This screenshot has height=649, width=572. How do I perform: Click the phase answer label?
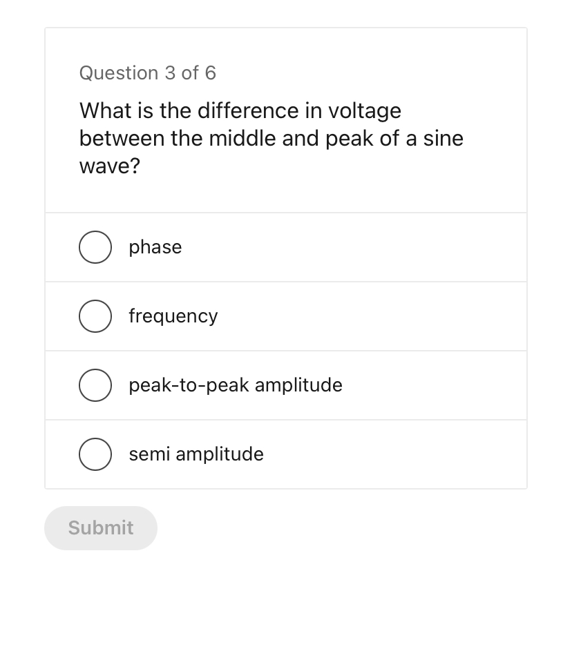pyautogui.click(x=155, y=247)
